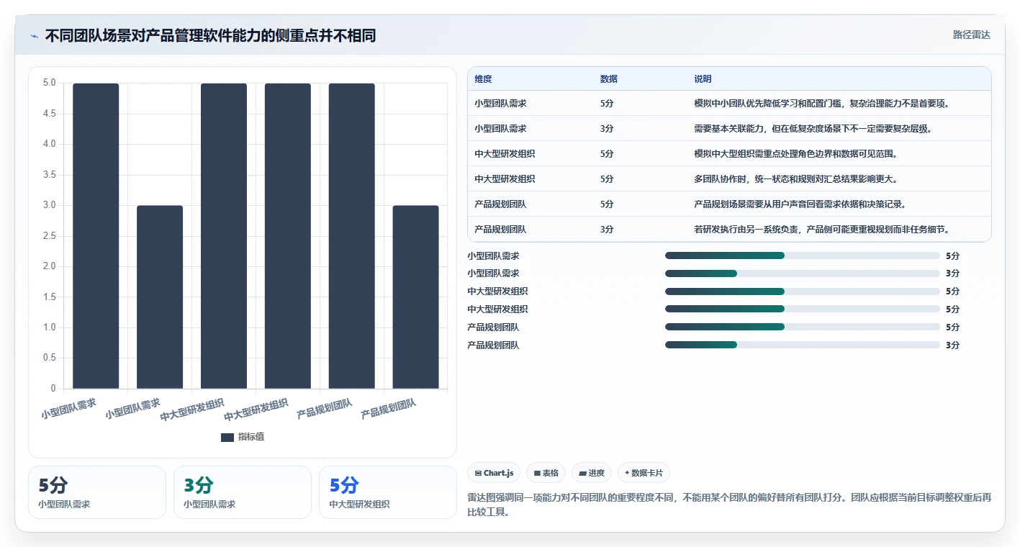Click the 说明 column header
The height and width of the screenshot is (547, 1020).
click(x=703, y=79)
